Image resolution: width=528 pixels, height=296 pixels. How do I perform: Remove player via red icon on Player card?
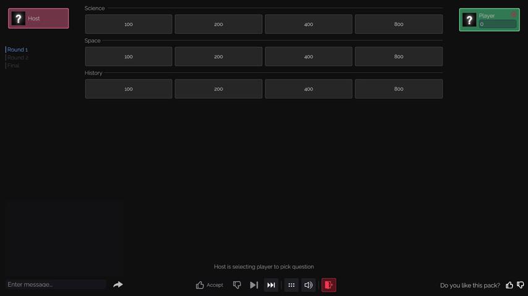tap(514, 14)
